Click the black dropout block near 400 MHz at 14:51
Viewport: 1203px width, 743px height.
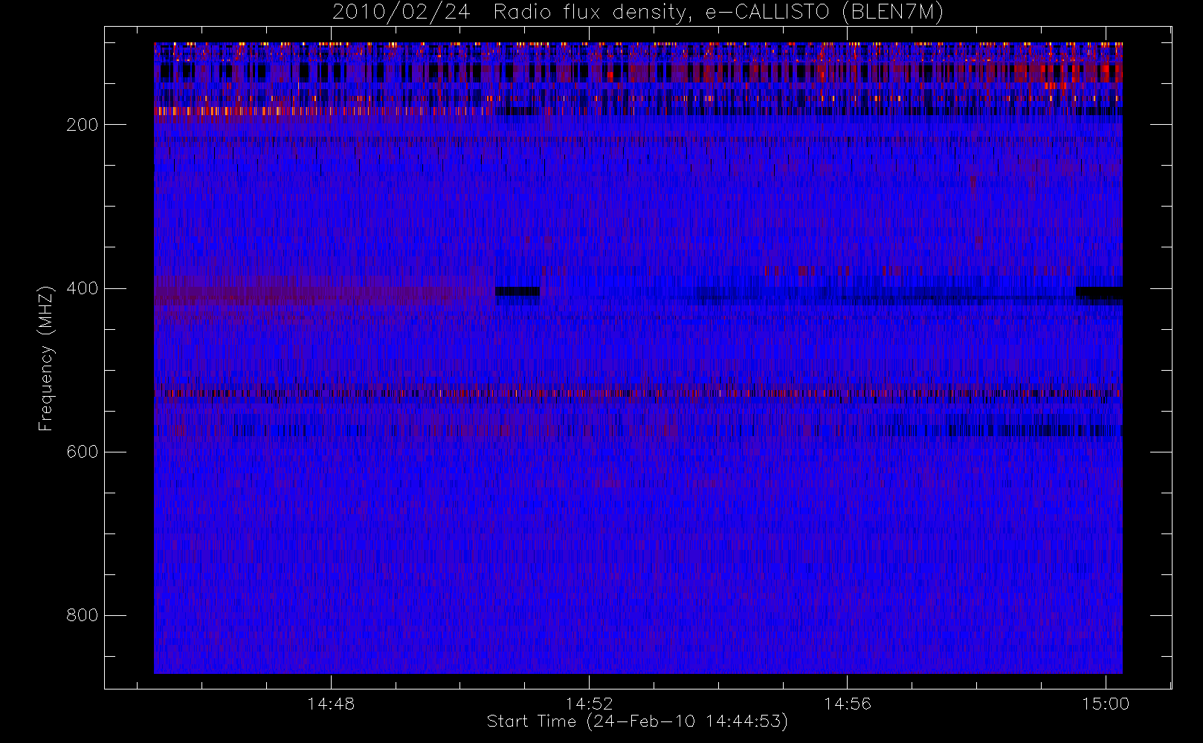(517, 291)
